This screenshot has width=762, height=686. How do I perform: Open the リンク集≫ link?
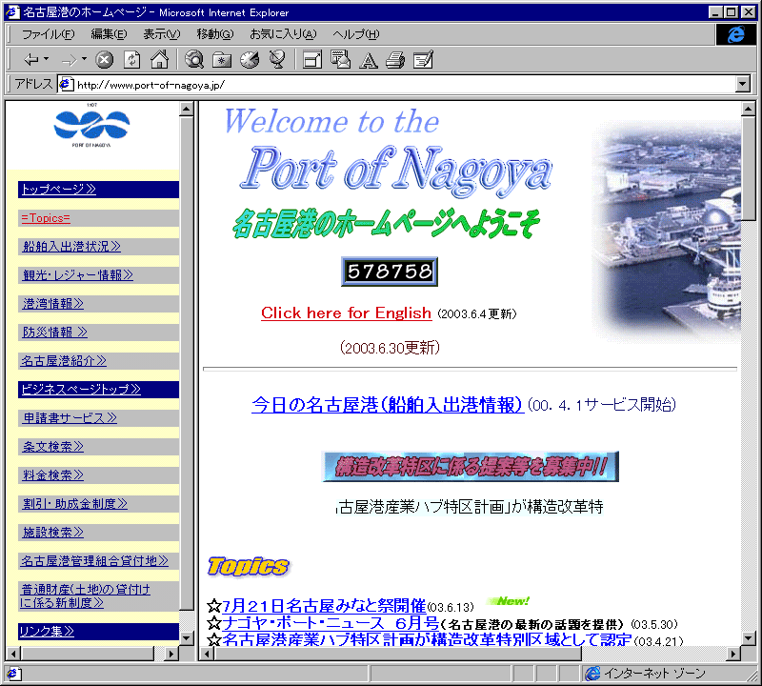(47, 631)
